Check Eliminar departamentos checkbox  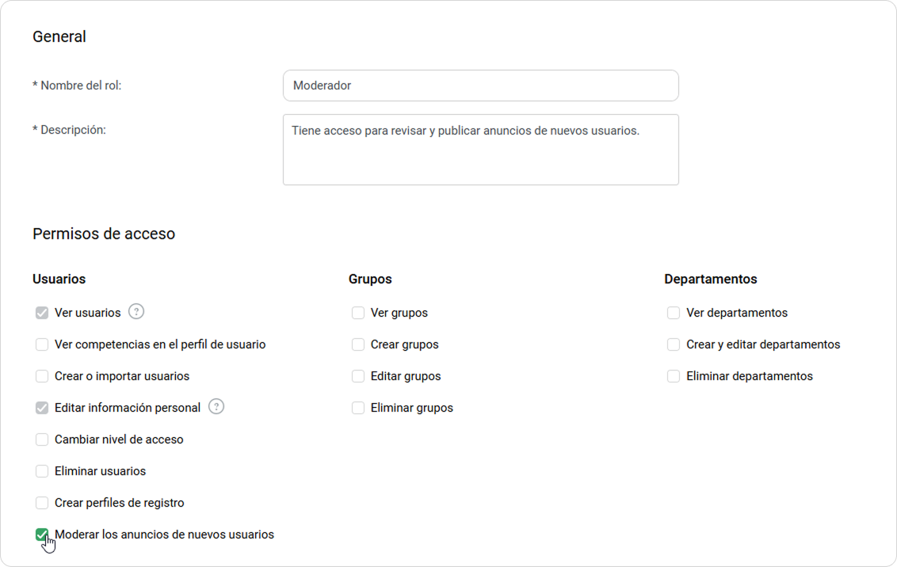click(x=674, y=376)
